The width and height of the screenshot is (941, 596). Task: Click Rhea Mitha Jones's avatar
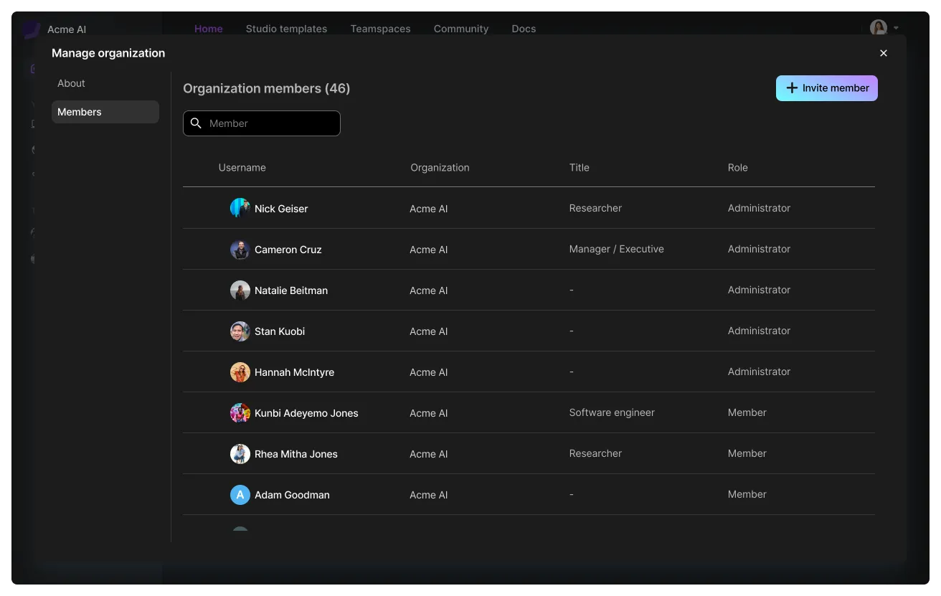[240, 454]
